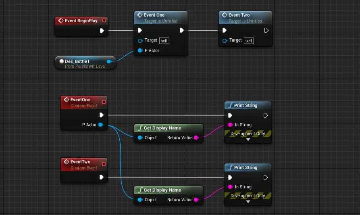Click the EventTwo custom event exec output pin
The image size is (360, 215).
coord(102,177)
